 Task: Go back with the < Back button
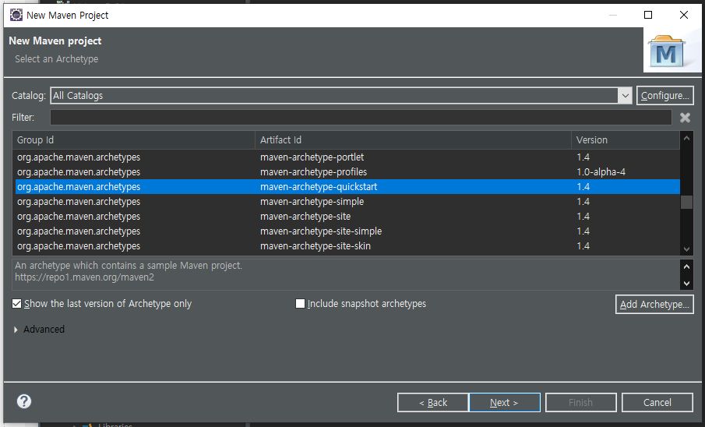[432, 402]
